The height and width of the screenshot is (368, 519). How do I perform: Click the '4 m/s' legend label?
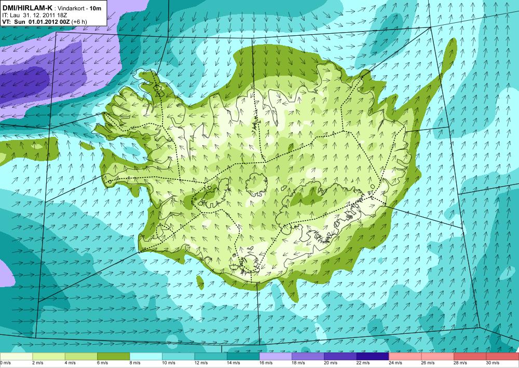[x=71, y=363]
